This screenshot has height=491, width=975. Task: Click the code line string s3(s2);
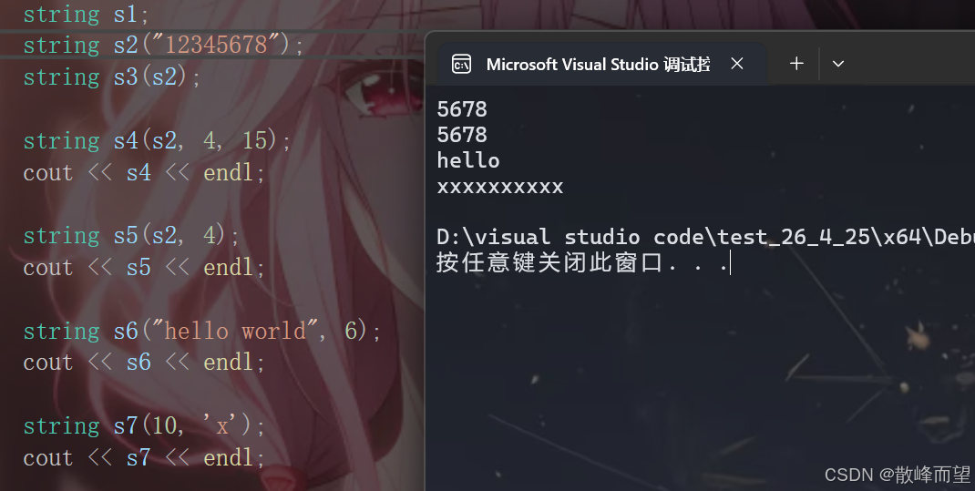pos(112,77)
